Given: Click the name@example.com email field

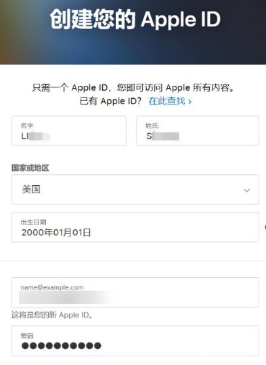Looking at the screenshot, I should tap(135, 292).
